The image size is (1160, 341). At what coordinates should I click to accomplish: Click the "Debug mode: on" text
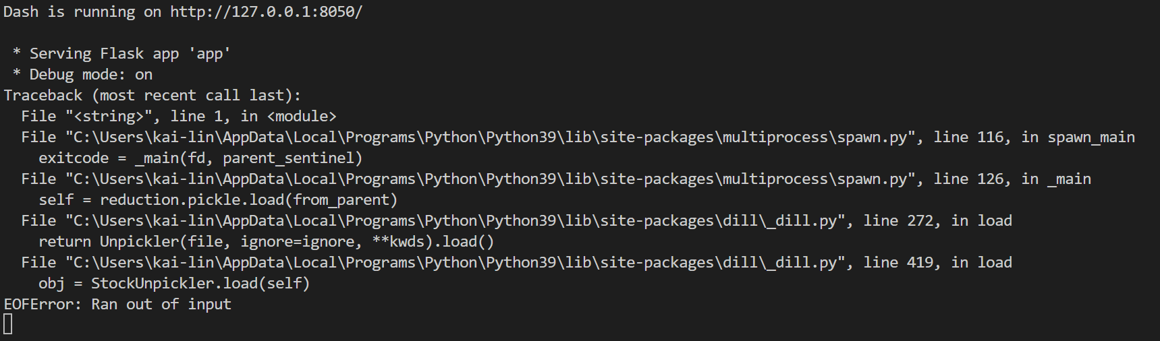point(90,75)
